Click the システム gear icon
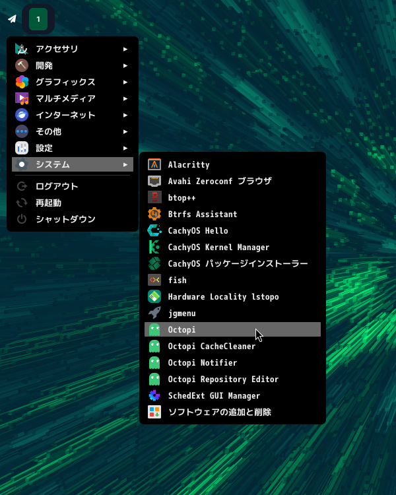The image size is (396, 495). 22,164
